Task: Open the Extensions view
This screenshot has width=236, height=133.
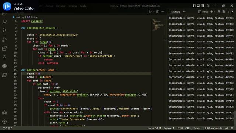Action: click(x=4, y=48)
